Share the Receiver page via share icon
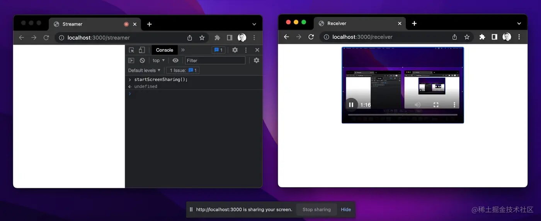The image size is (541, 221). click(454, 37)
